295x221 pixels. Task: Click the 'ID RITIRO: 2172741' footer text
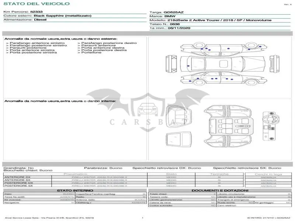pyautogui.click(x=269, y=218)
